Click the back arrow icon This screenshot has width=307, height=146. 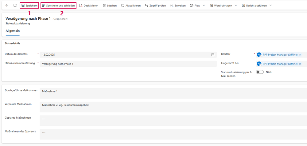(7, 6)
